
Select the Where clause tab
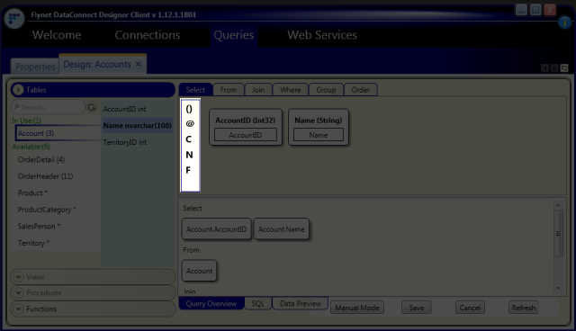[x=290, y=90]
